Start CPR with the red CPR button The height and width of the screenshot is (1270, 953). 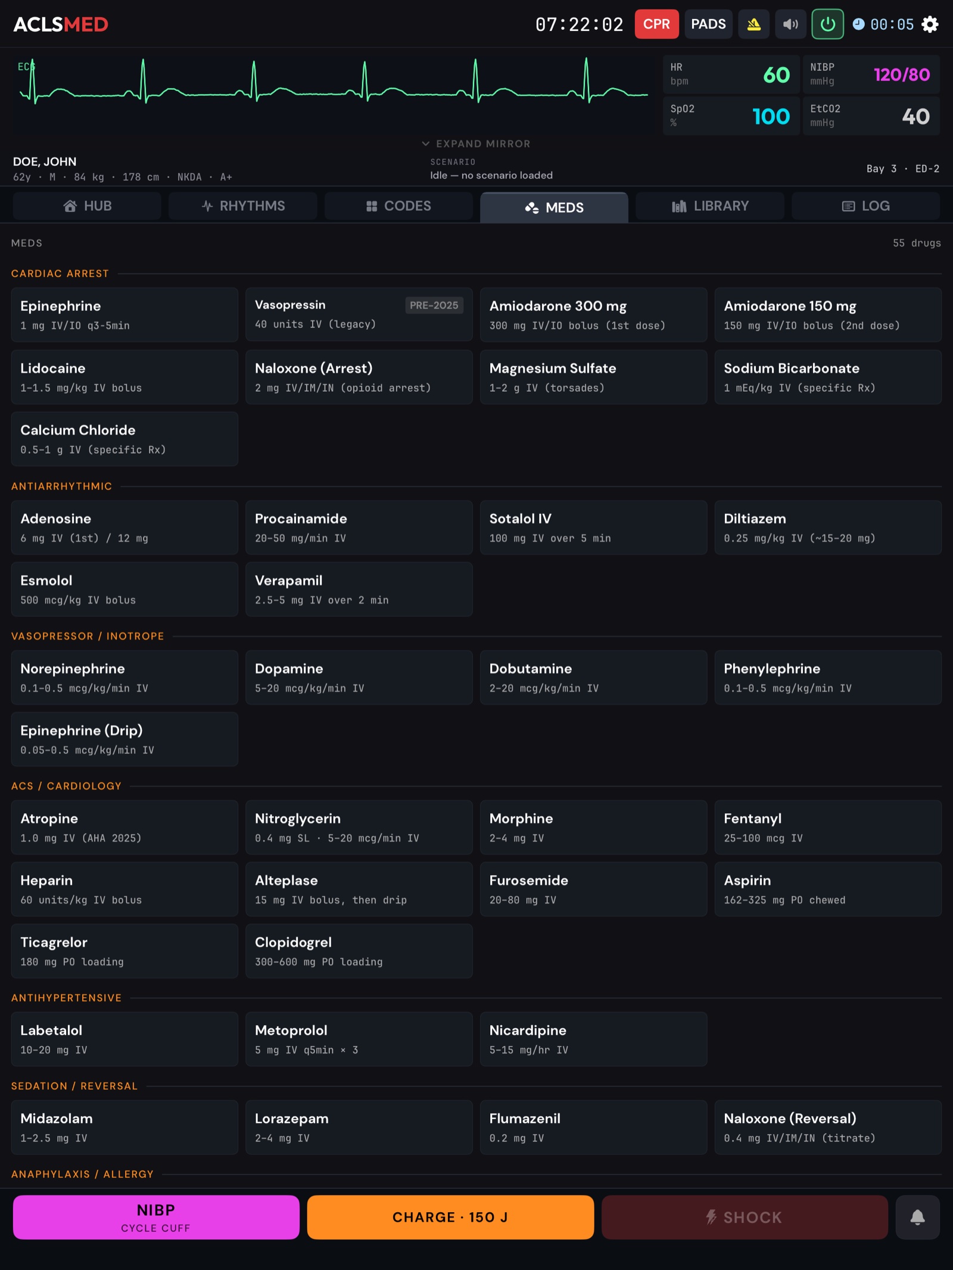point(656,24)
